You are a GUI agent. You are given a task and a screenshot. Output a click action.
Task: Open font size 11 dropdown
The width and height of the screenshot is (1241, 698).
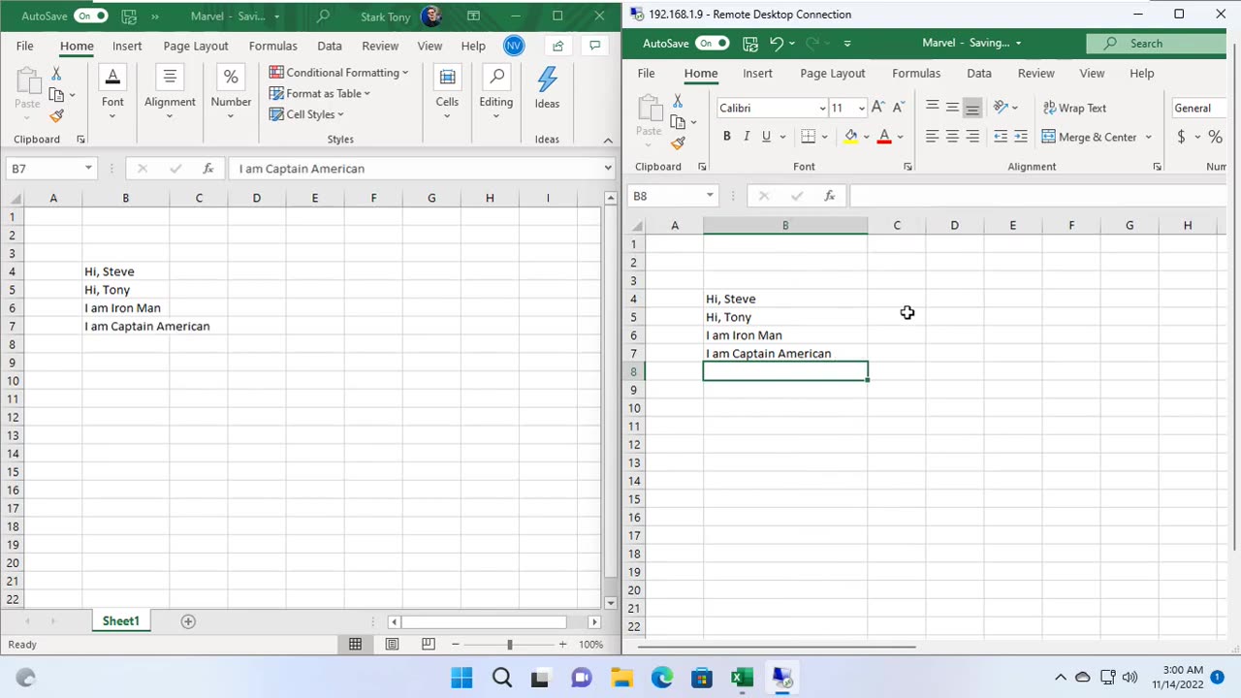click(x=861, y=109)
